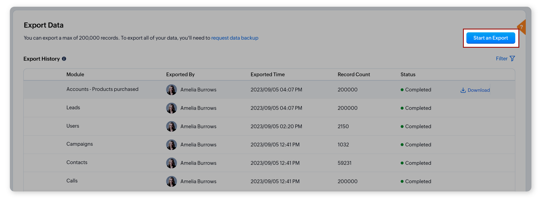Click the Status column header

click(x=408, y=74)
